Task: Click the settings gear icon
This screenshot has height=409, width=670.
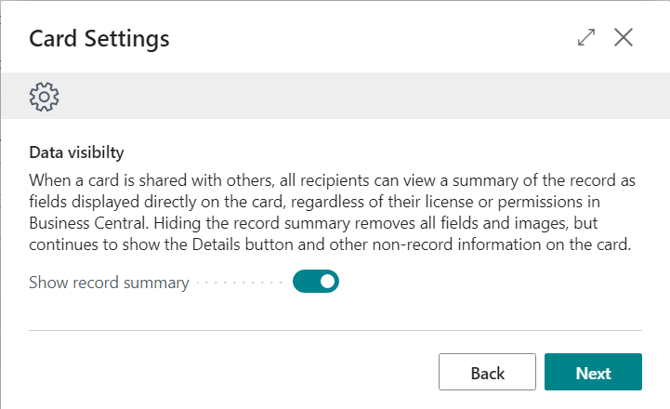Action: coord(45,96)
